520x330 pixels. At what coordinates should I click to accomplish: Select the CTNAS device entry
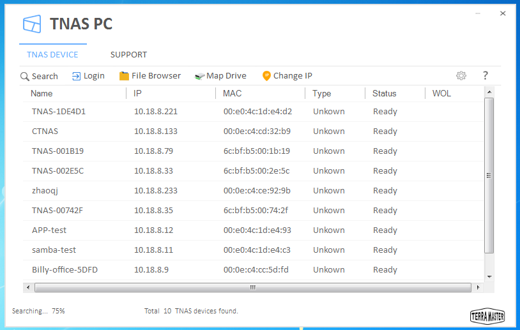click(45, 131)
